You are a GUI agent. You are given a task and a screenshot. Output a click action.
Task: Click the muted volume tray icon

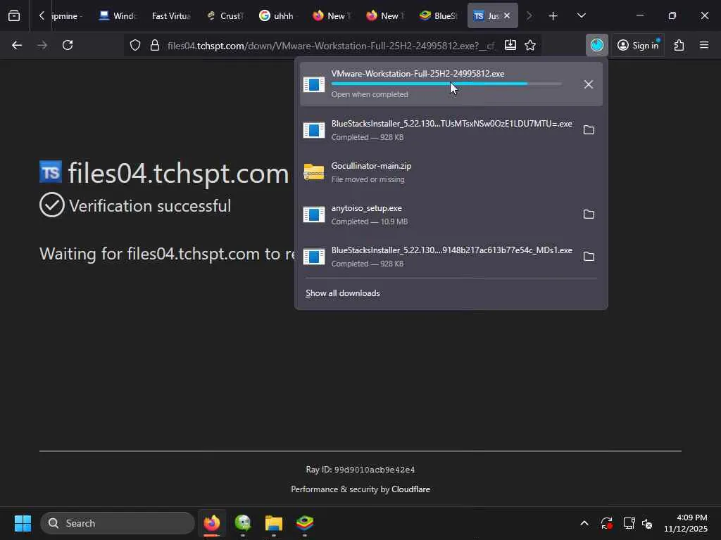[647, 523]
